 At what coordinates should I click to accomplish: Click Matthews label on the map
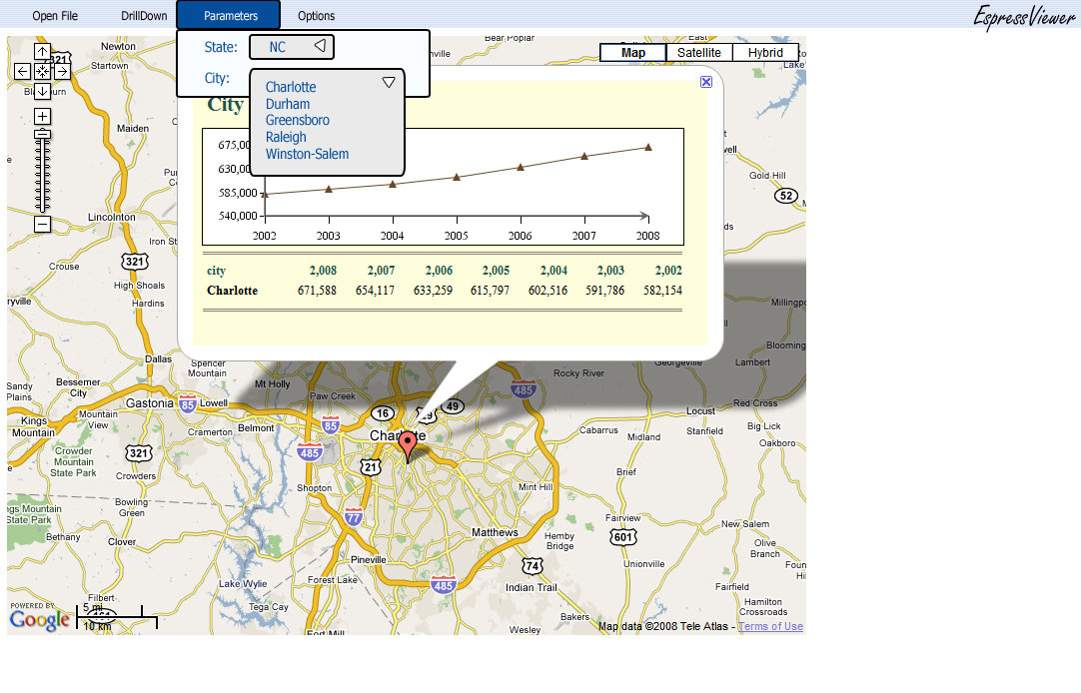pyautogui.click(x=495, y=532)
